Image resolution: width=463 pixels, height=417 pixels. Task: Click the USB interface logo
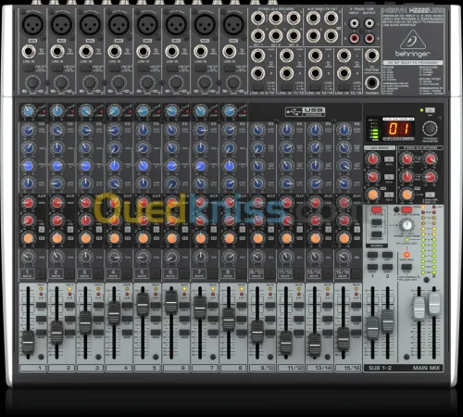pos(305,111)
